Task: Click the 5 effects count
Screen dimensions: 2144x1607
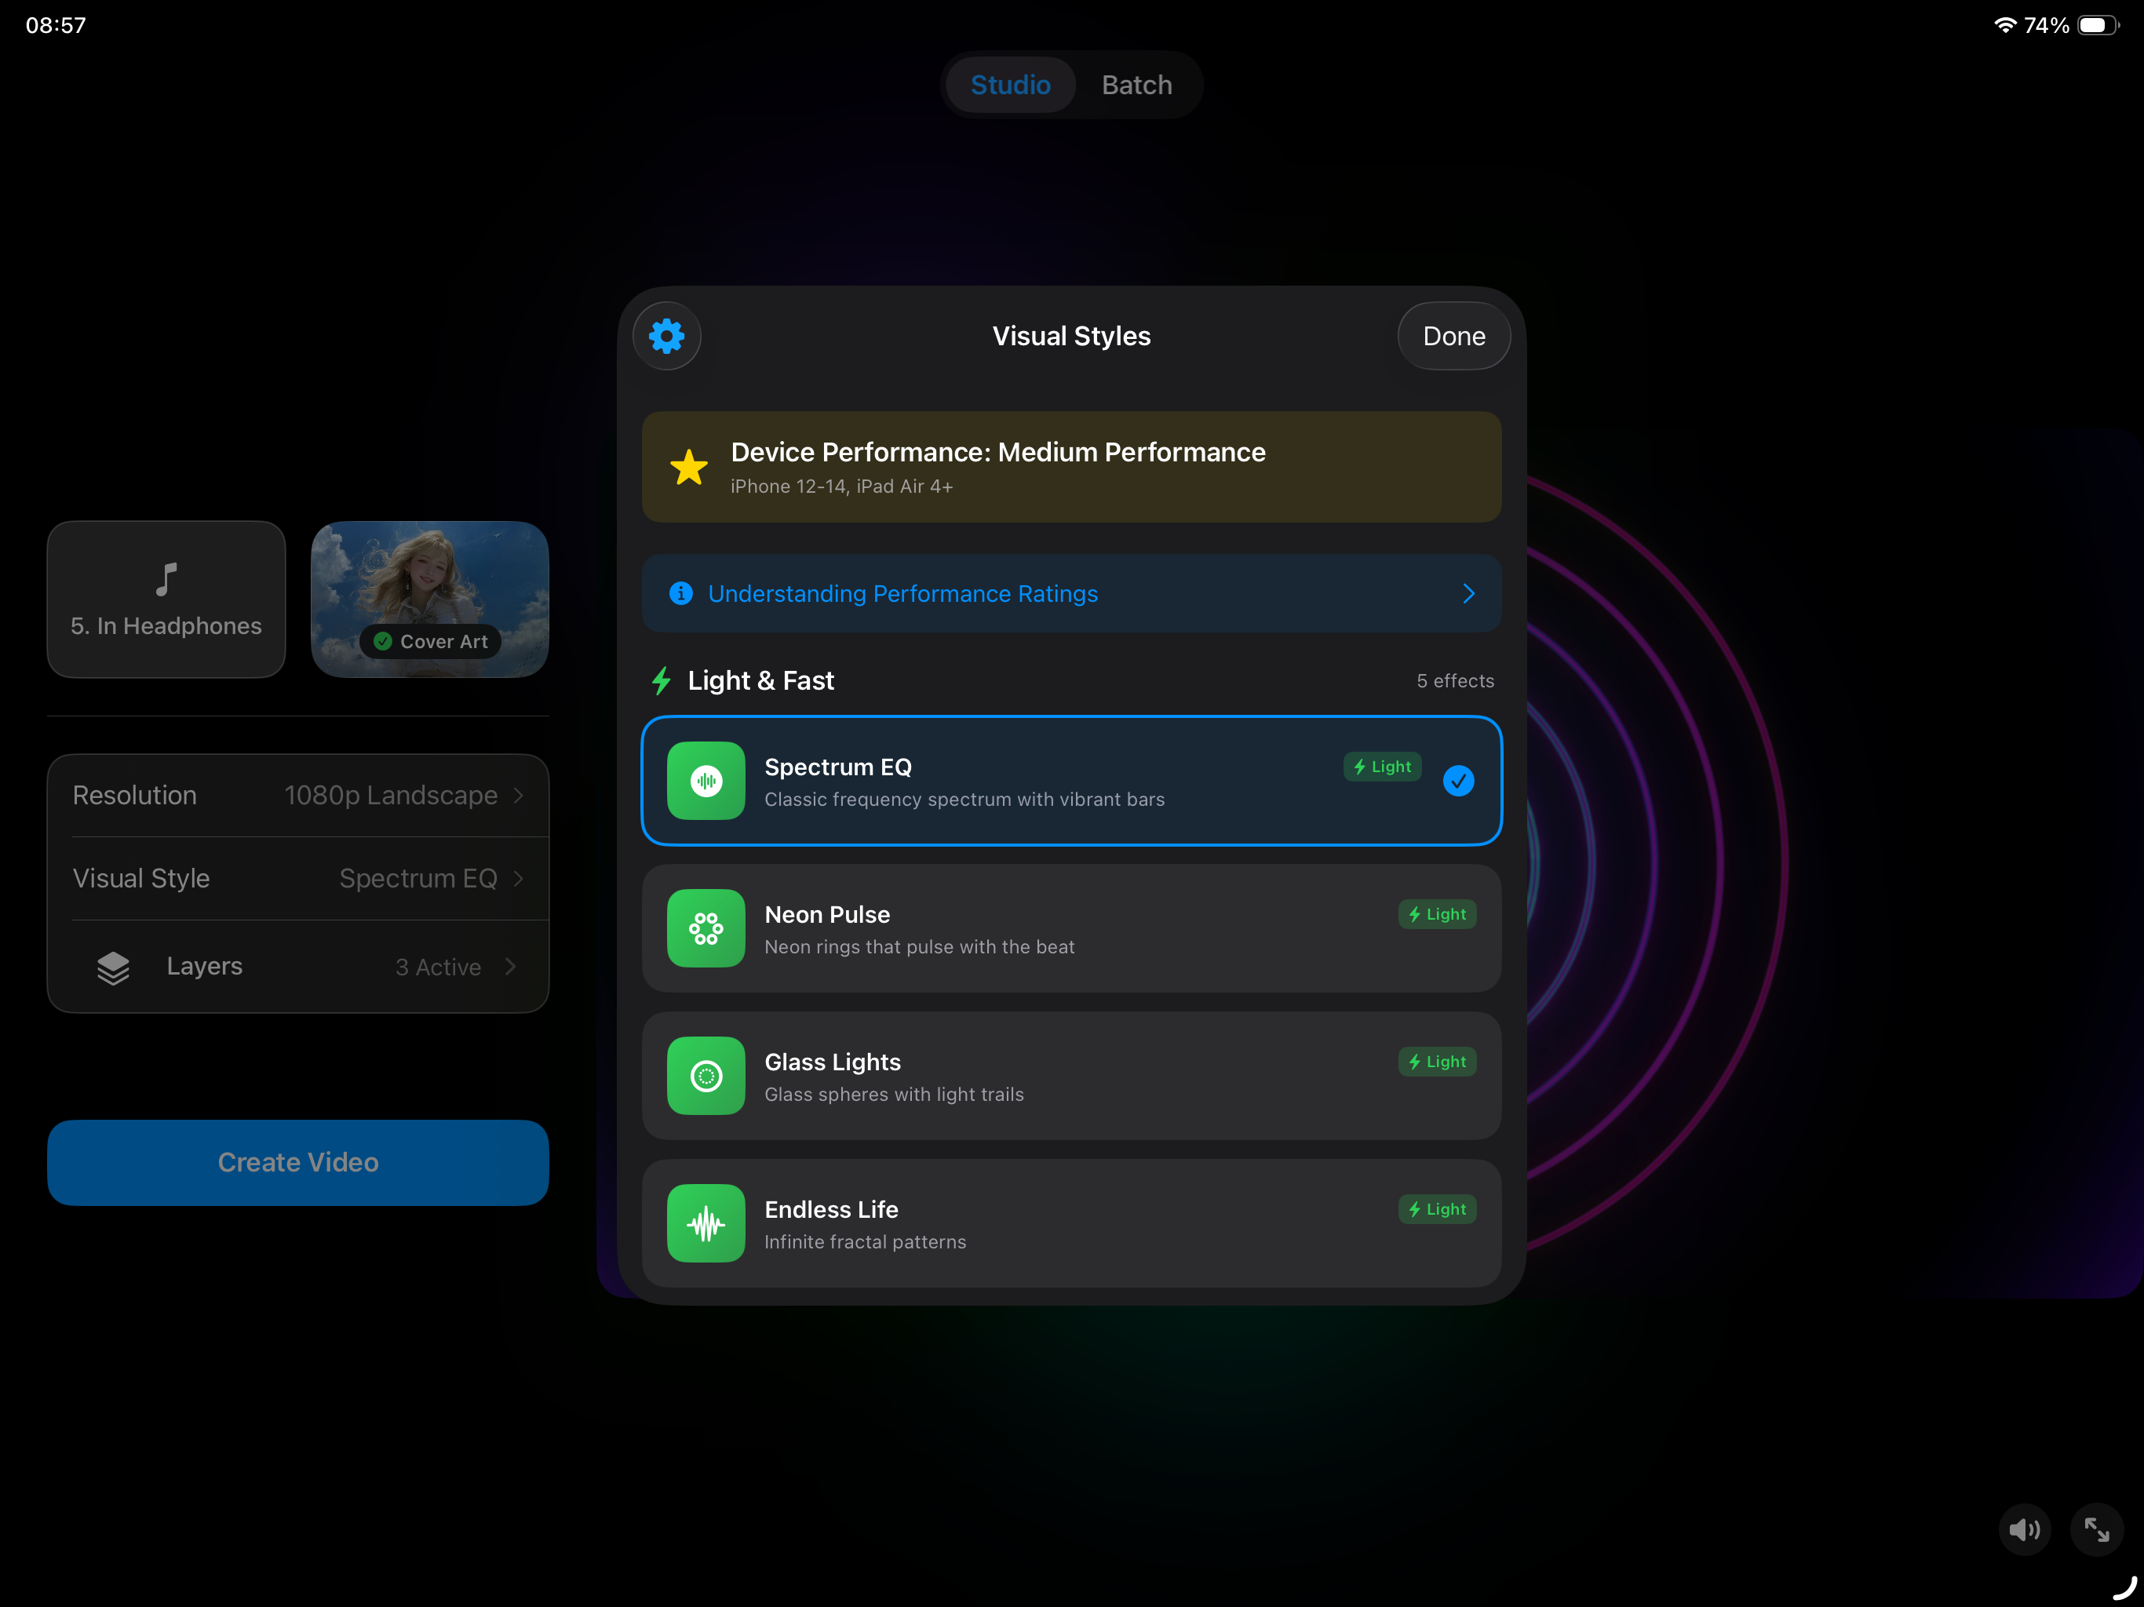Action: (1455, 681)
